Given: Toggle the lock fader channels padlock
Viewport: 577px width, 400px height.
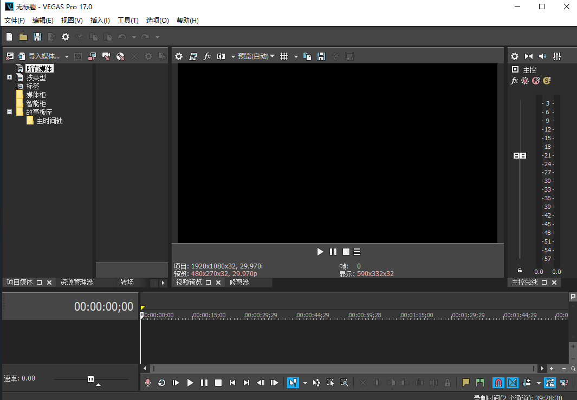Looking at the screenshot, I should click(520, 270).
